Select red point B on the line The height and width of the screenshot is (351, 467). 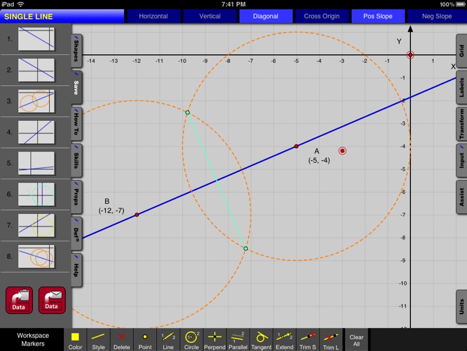137,214
